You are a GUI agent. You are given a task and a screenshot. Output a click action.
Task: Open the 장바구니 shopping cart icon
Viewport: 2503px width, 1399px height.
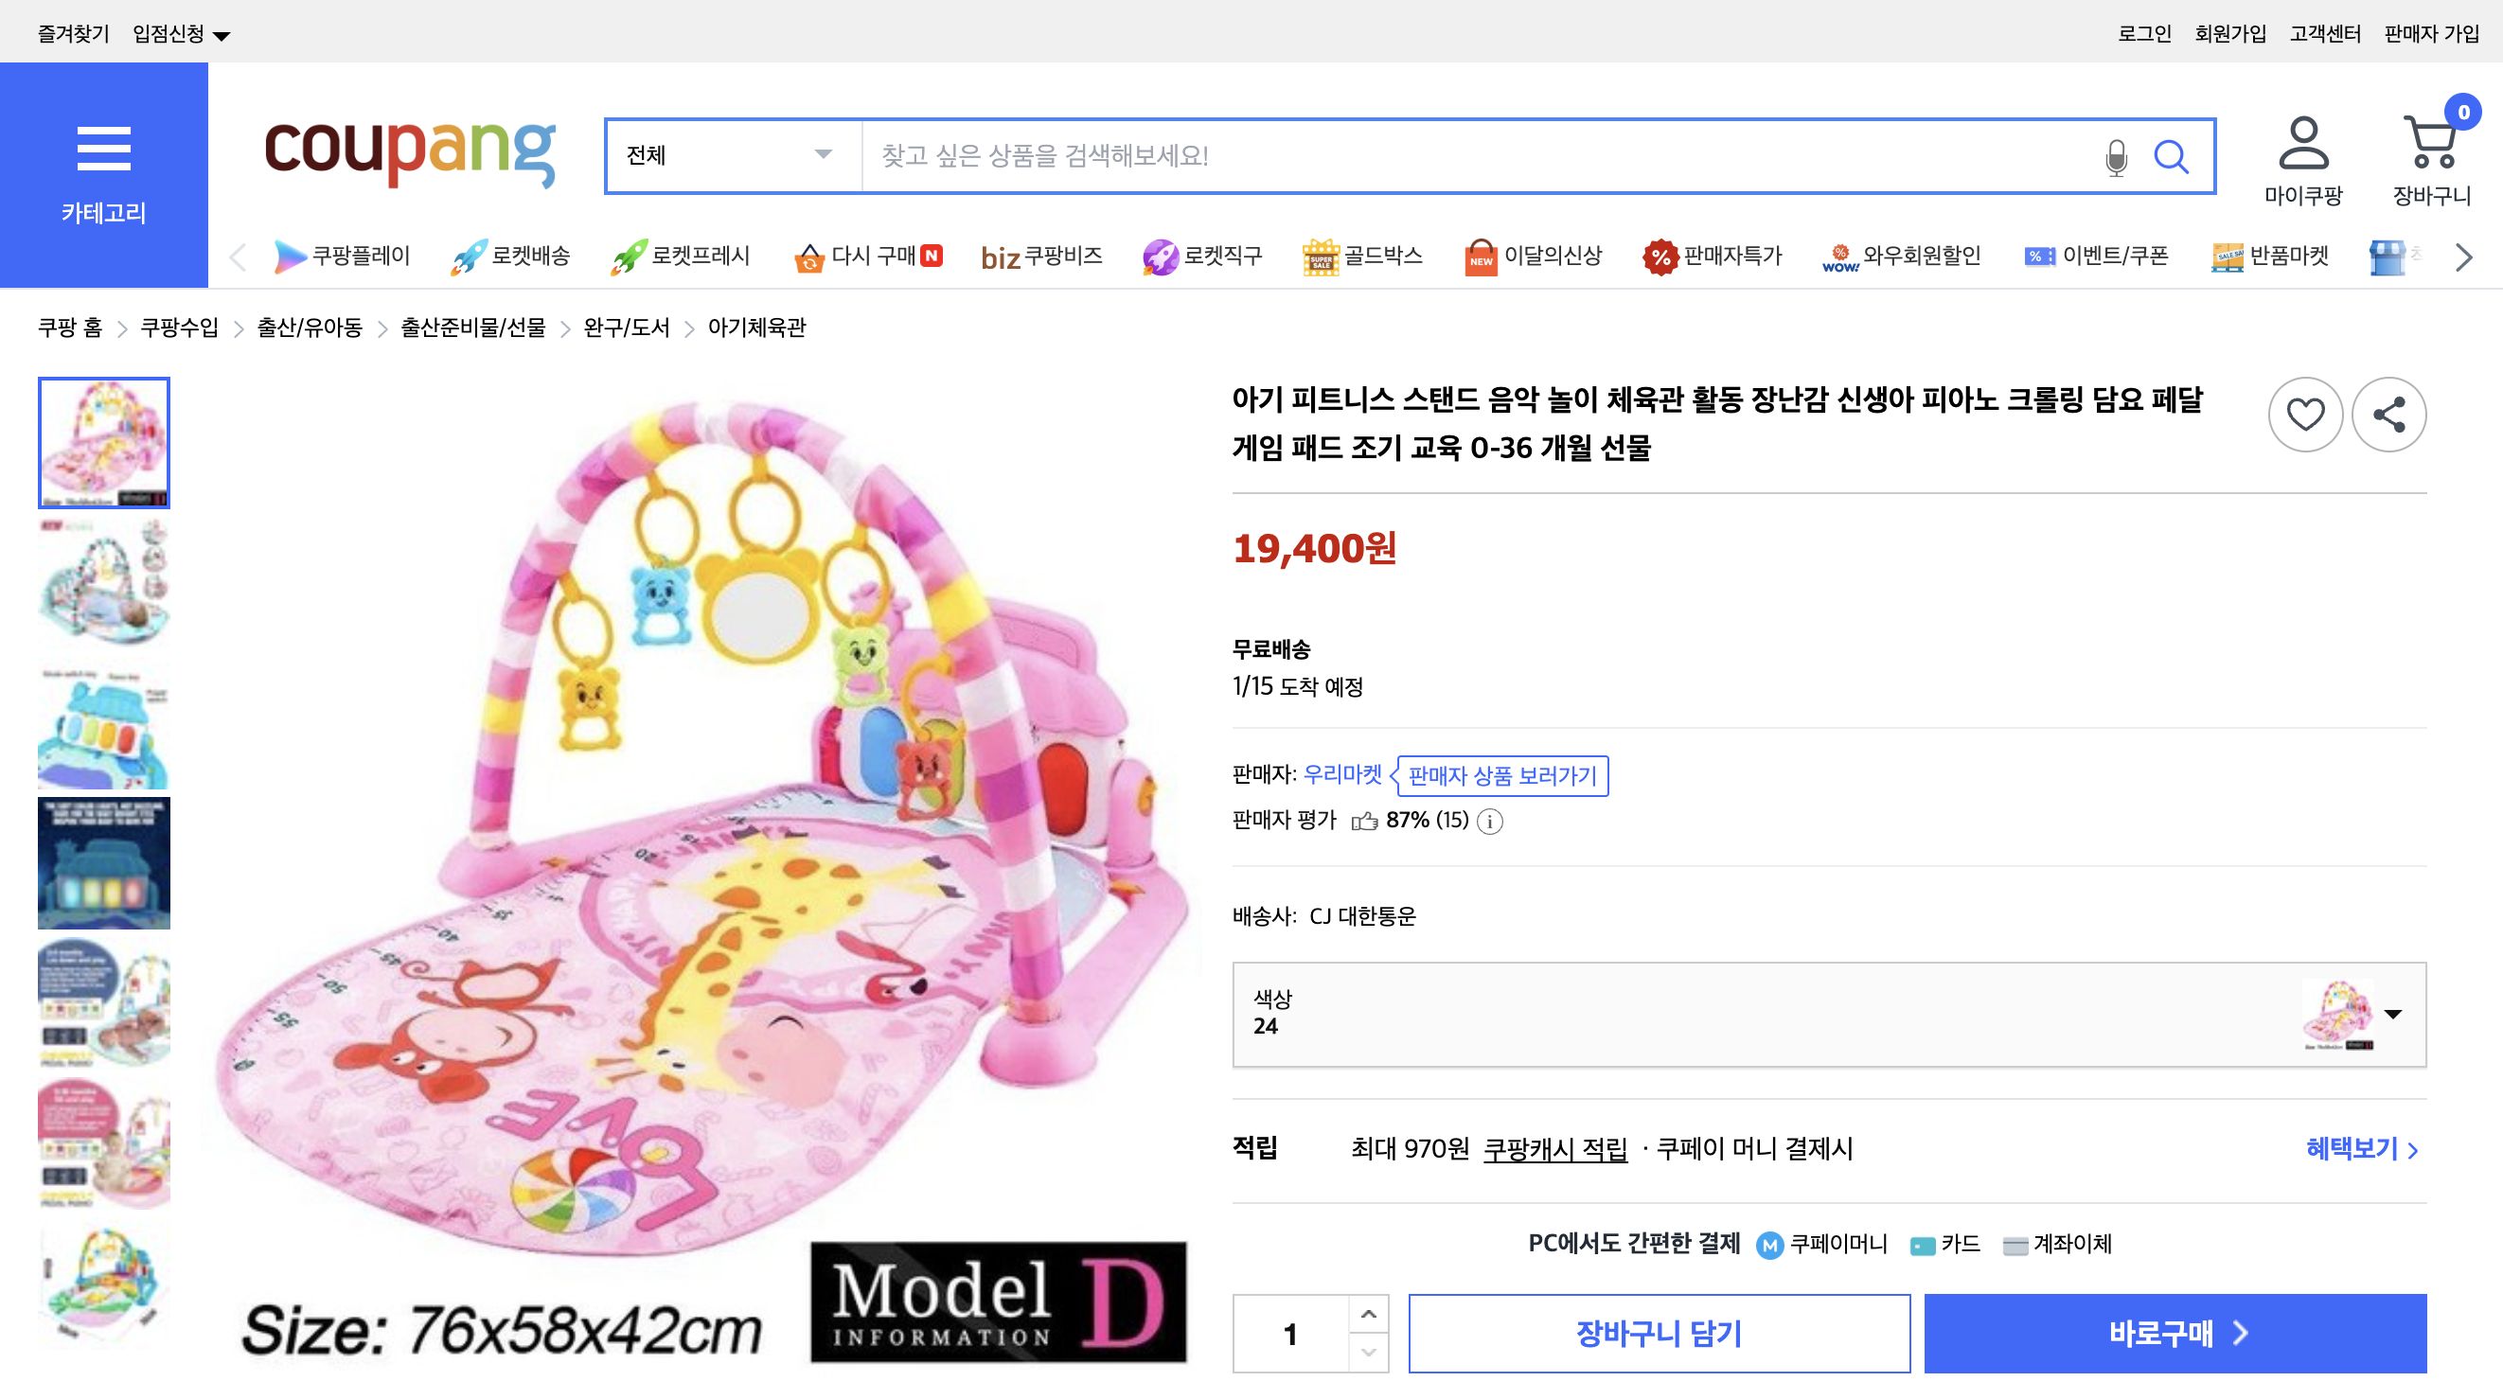(2431, 146)
